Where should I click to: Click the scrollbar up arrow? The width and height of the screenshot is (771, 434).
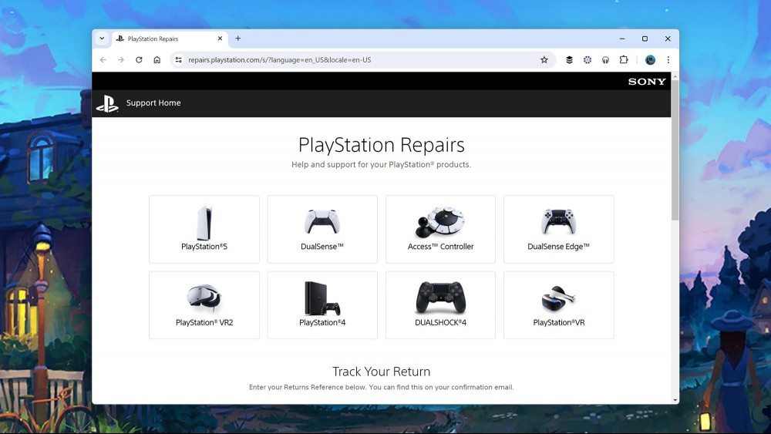[675, 76]
